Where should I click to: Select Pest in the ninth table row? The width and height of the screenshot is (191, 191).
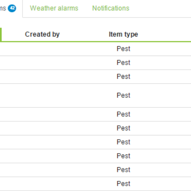tap(123, 170)
